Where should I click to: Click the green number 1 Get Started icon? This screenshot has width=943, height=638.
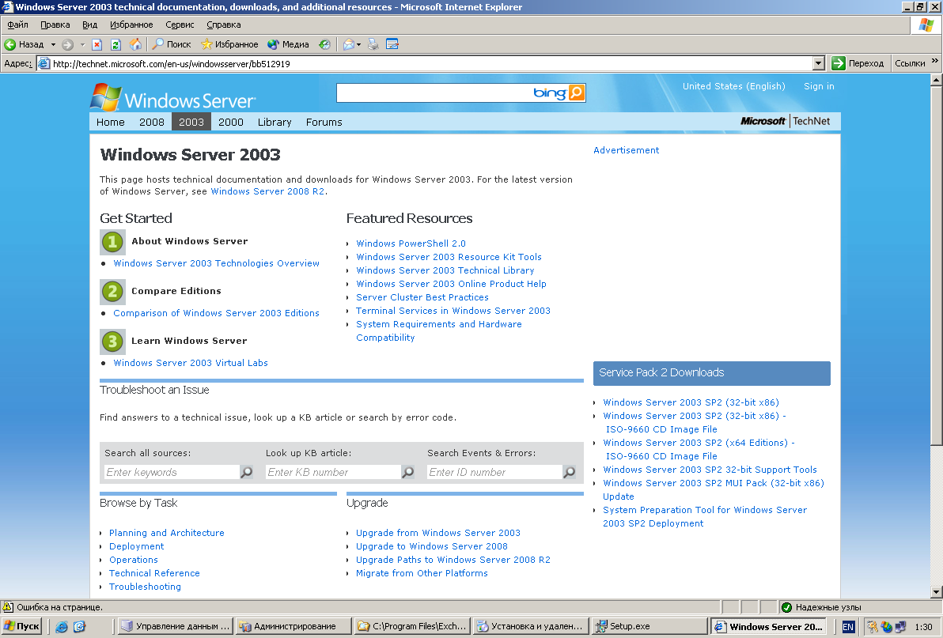(x=112, y=242)
